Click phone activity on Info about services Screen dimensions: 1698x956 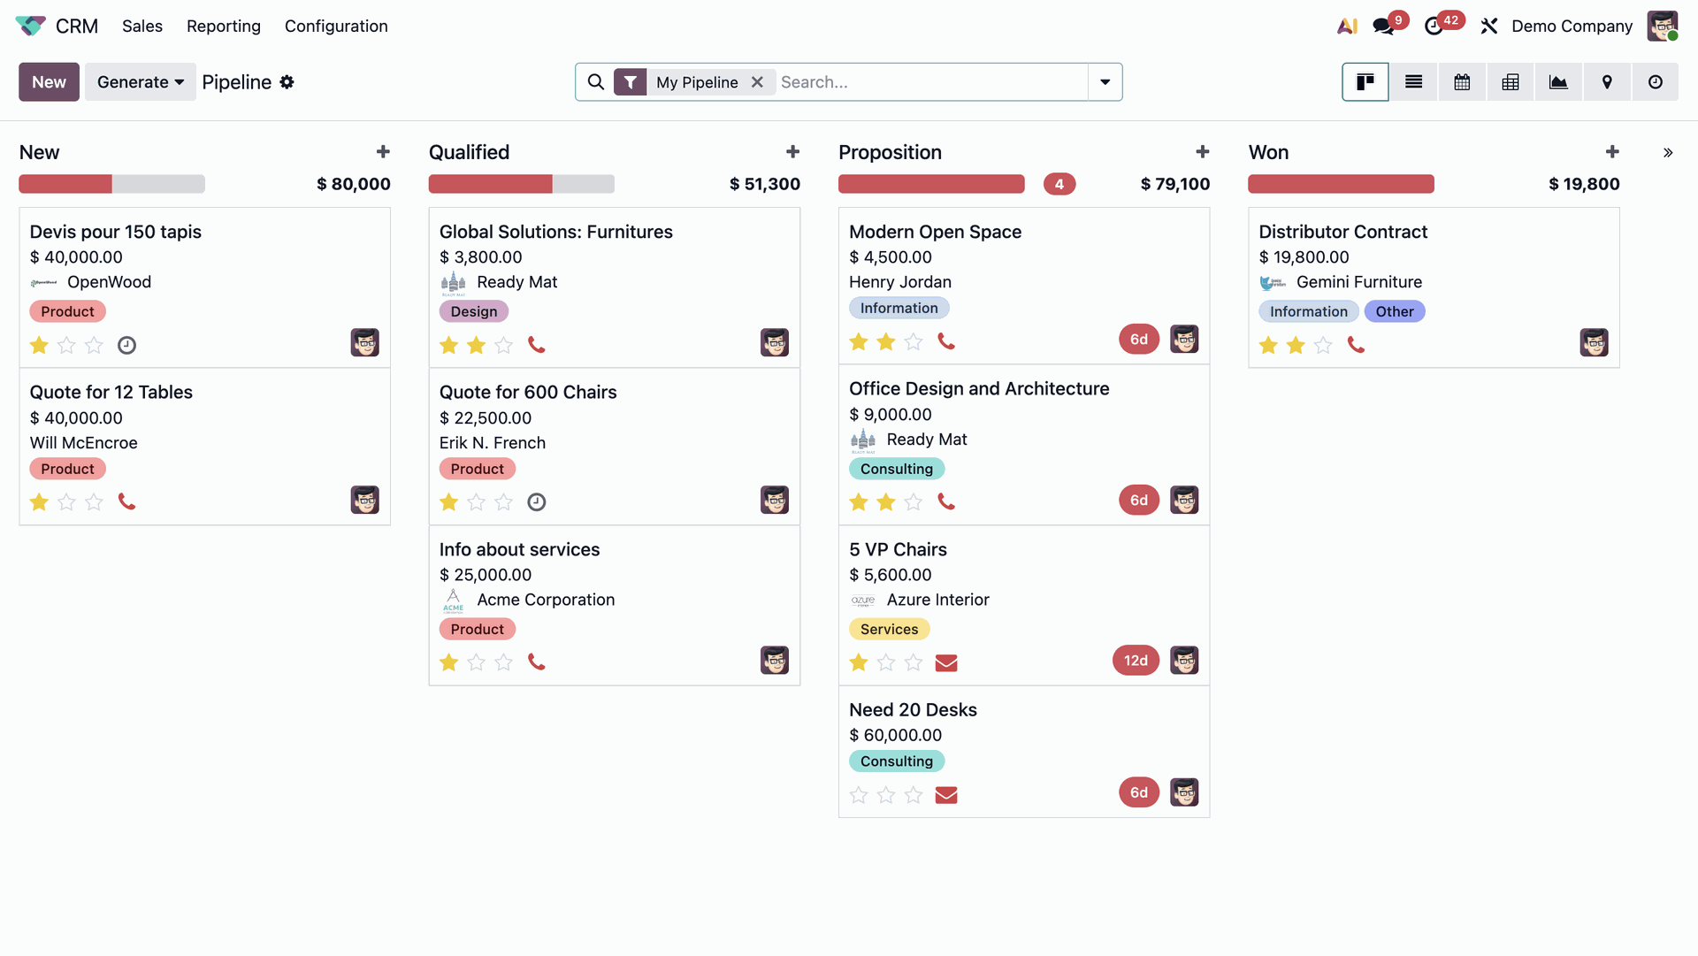point(537,662)
